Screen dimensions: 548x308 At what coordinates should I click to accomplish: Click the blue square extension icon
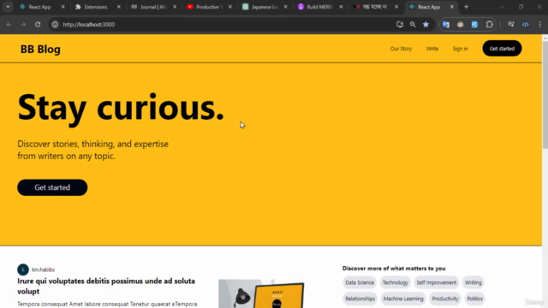474,25
